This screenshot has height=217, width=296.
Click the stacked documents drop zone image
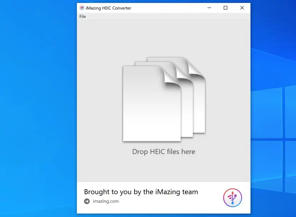[x=164, y=99]
